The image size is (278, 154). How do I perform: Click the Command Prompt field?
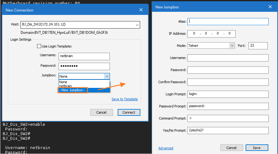(x=228, y=118)
